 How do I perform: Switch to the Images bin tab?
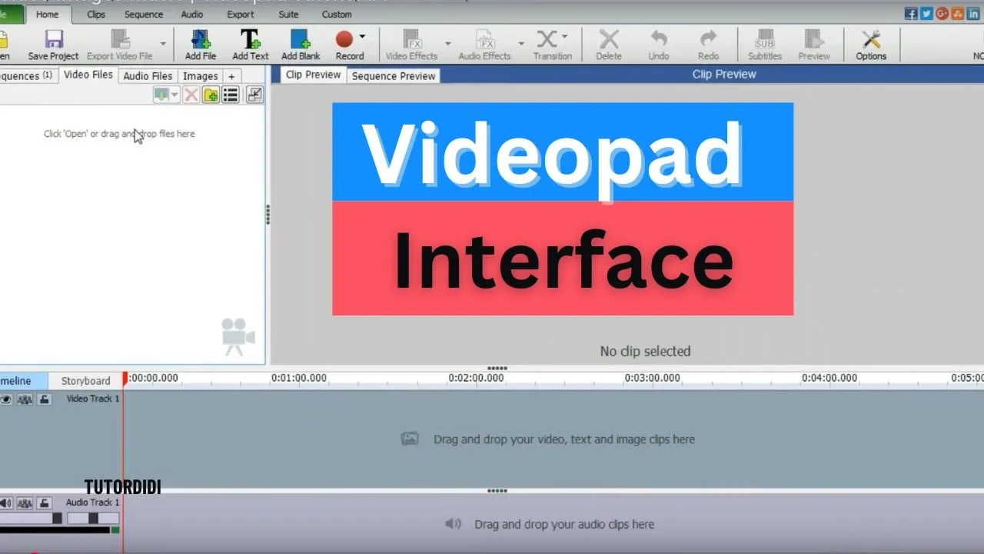[x=201, y=76]
